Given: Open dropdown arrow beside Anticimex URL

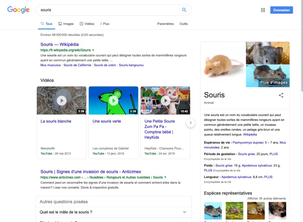Looking at the screenshot, I should (165, 177).
